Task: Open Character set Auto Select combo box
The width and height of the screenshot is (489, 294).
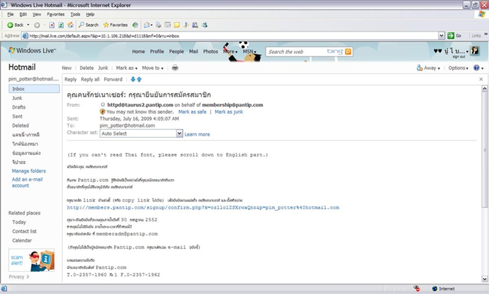Action: (x=142, y=134)
